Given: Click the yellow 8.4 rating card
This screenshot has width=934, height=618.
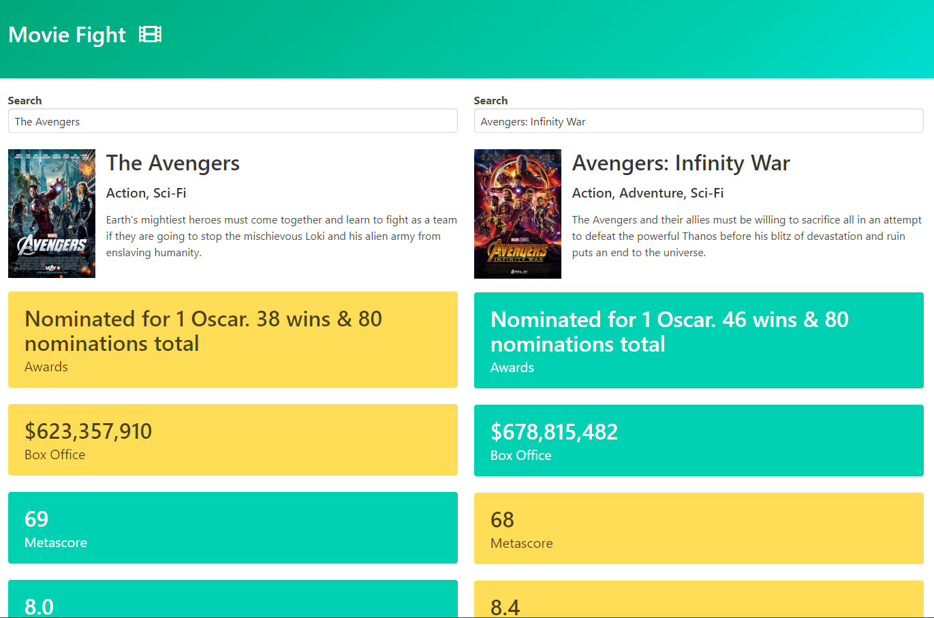Looking at the screenshot, I should [698, 599].
